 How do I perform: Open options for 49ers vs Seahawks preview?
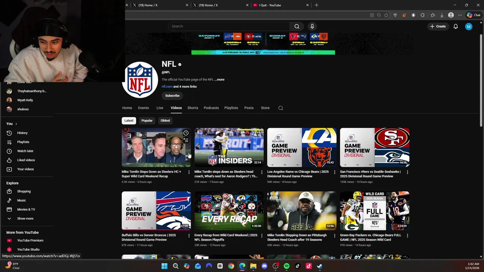click(x=407, y=172)
